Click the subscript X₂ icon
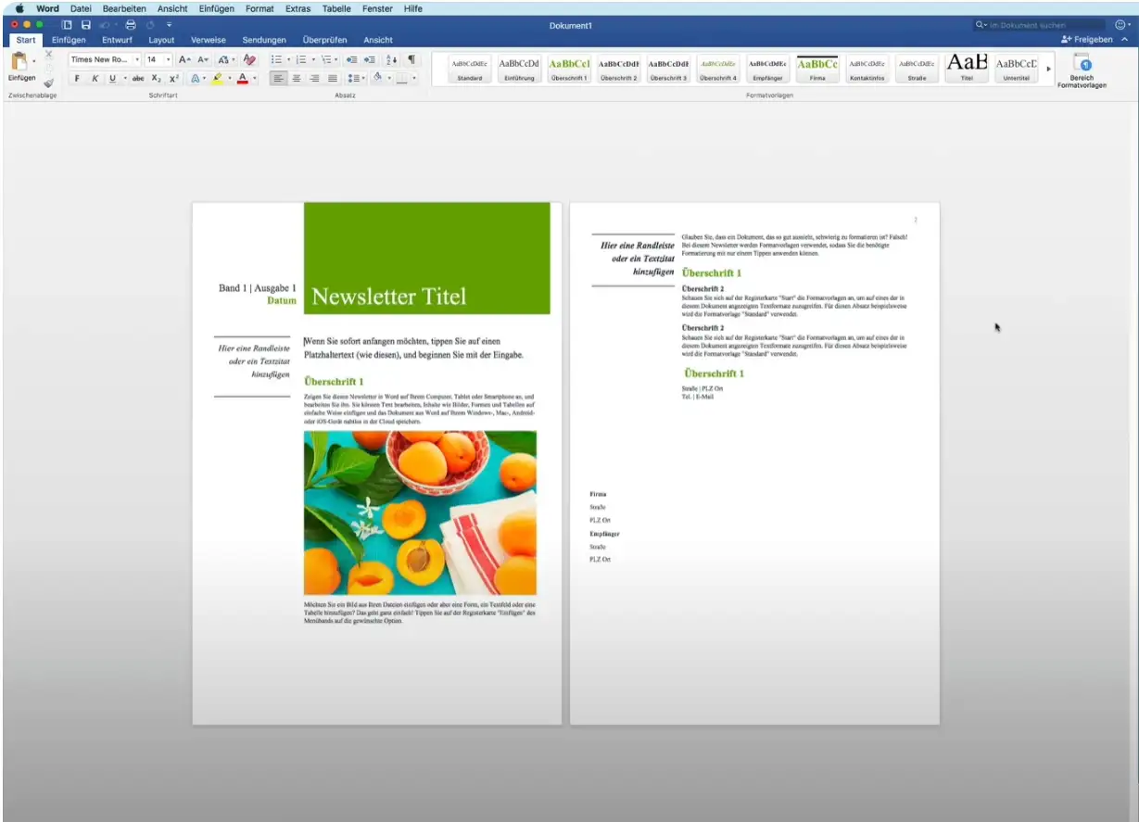Screen dimensions: 1139x822 coord(157,79)
